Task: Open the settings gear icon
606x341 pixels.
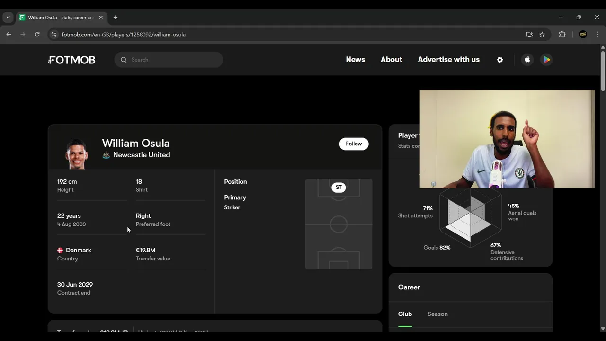Action: pos(500,60)
